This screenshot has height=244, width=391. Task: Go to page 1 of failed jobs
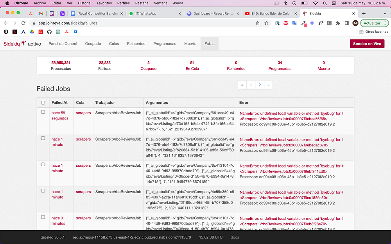coord(251,85)
